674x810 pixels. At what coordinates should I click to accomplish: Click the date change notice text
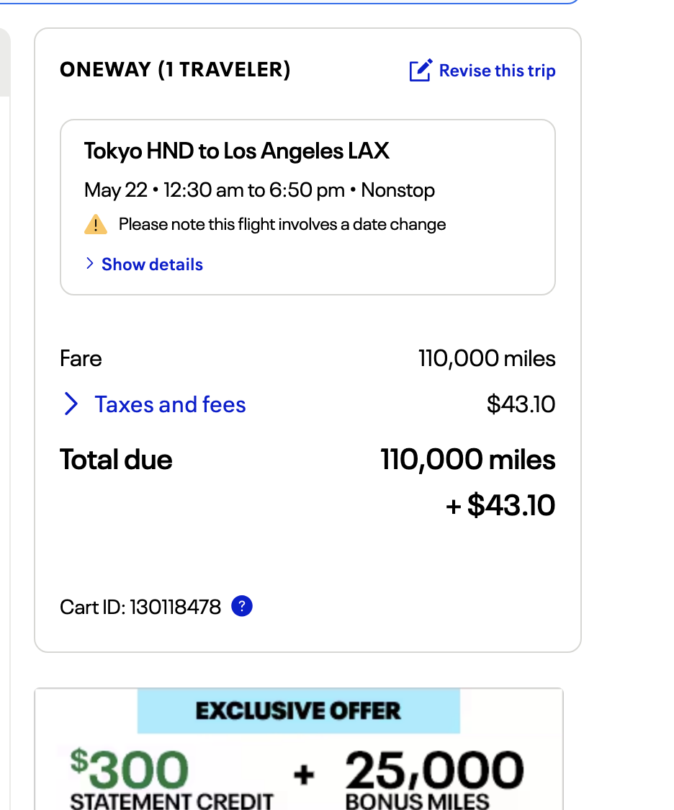coord(282,225)
